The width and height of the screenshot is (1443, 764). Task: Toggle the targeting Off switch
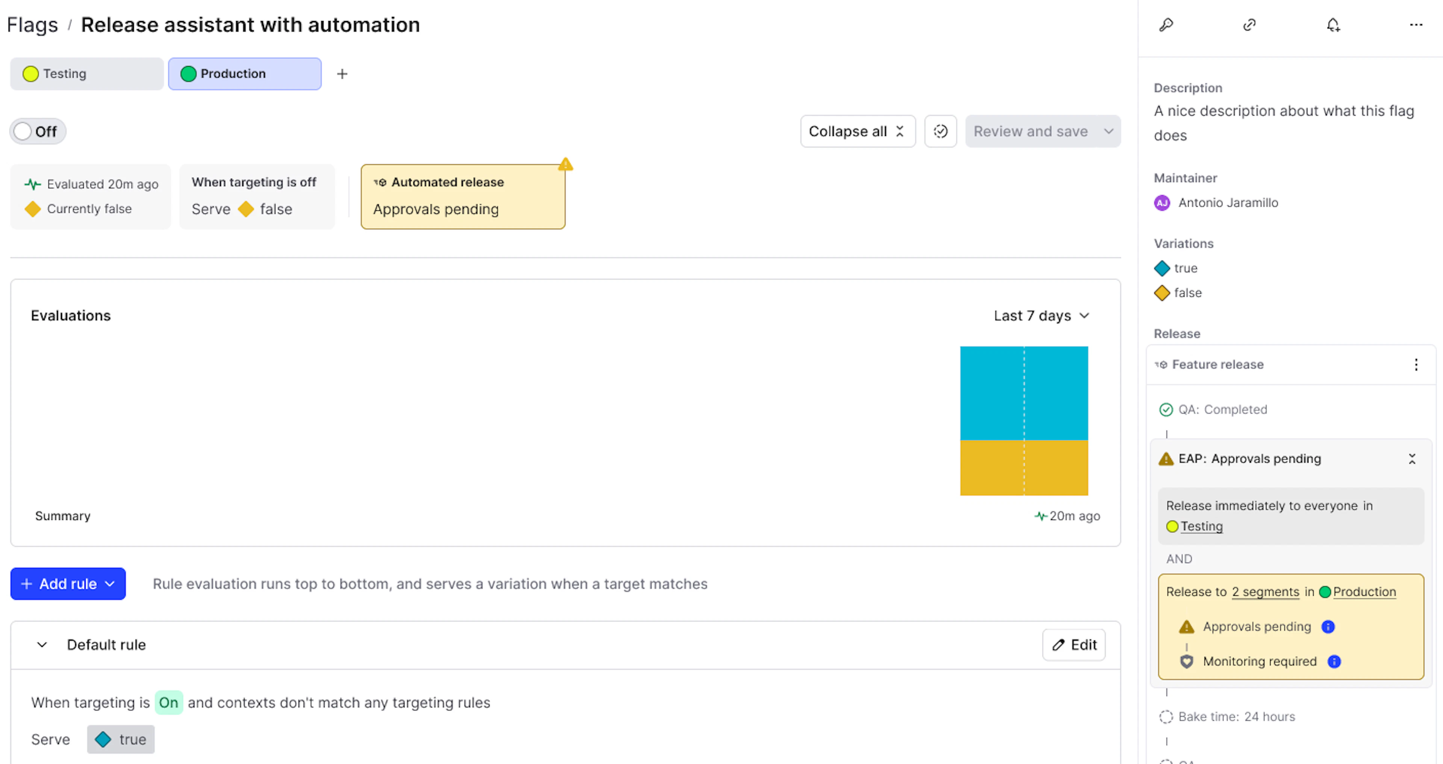click(38, 131)
